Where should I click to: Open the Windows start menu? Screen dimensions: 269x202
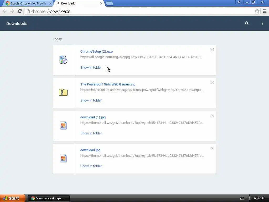[x=13, y=198]
